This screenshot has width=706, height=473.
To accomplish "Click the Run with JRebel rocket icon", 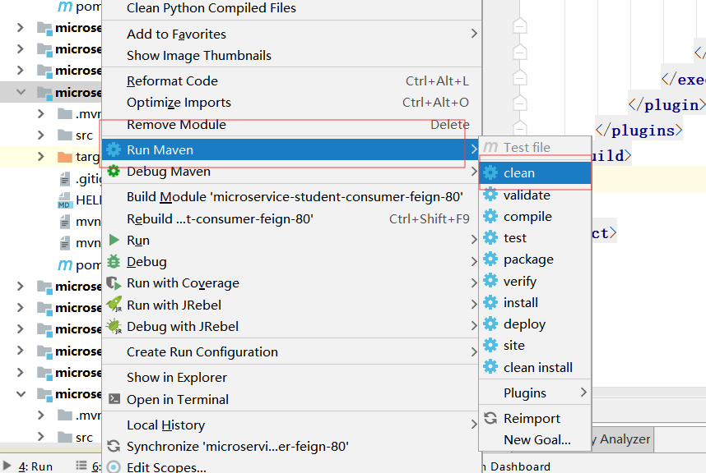I will (x=114, y=305).
